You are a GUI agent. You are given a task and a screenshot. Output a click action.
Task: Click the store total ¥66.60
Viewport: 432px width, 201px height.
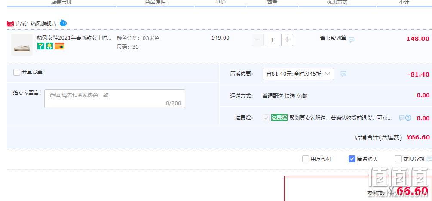tap(418, 137)
